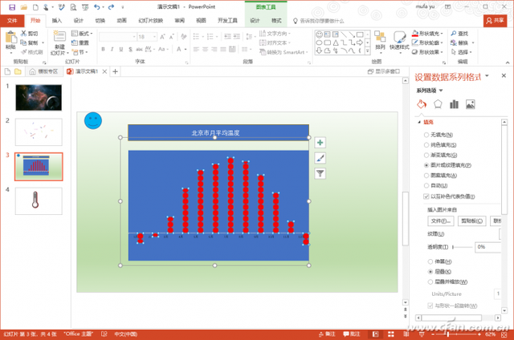Collapse the ribbon with the chevron
The width and height of the screenshot is (514, 340).
pos(508,63)
